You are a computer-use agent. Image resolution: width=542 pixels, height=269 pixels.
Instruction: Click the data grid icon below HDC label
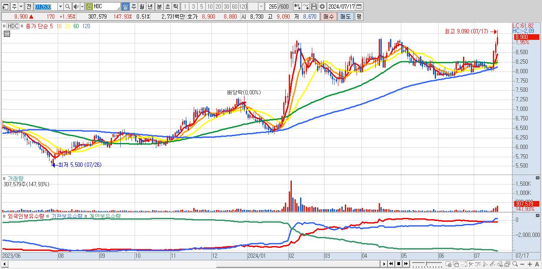pyautogui.click(x=7, y=34)
